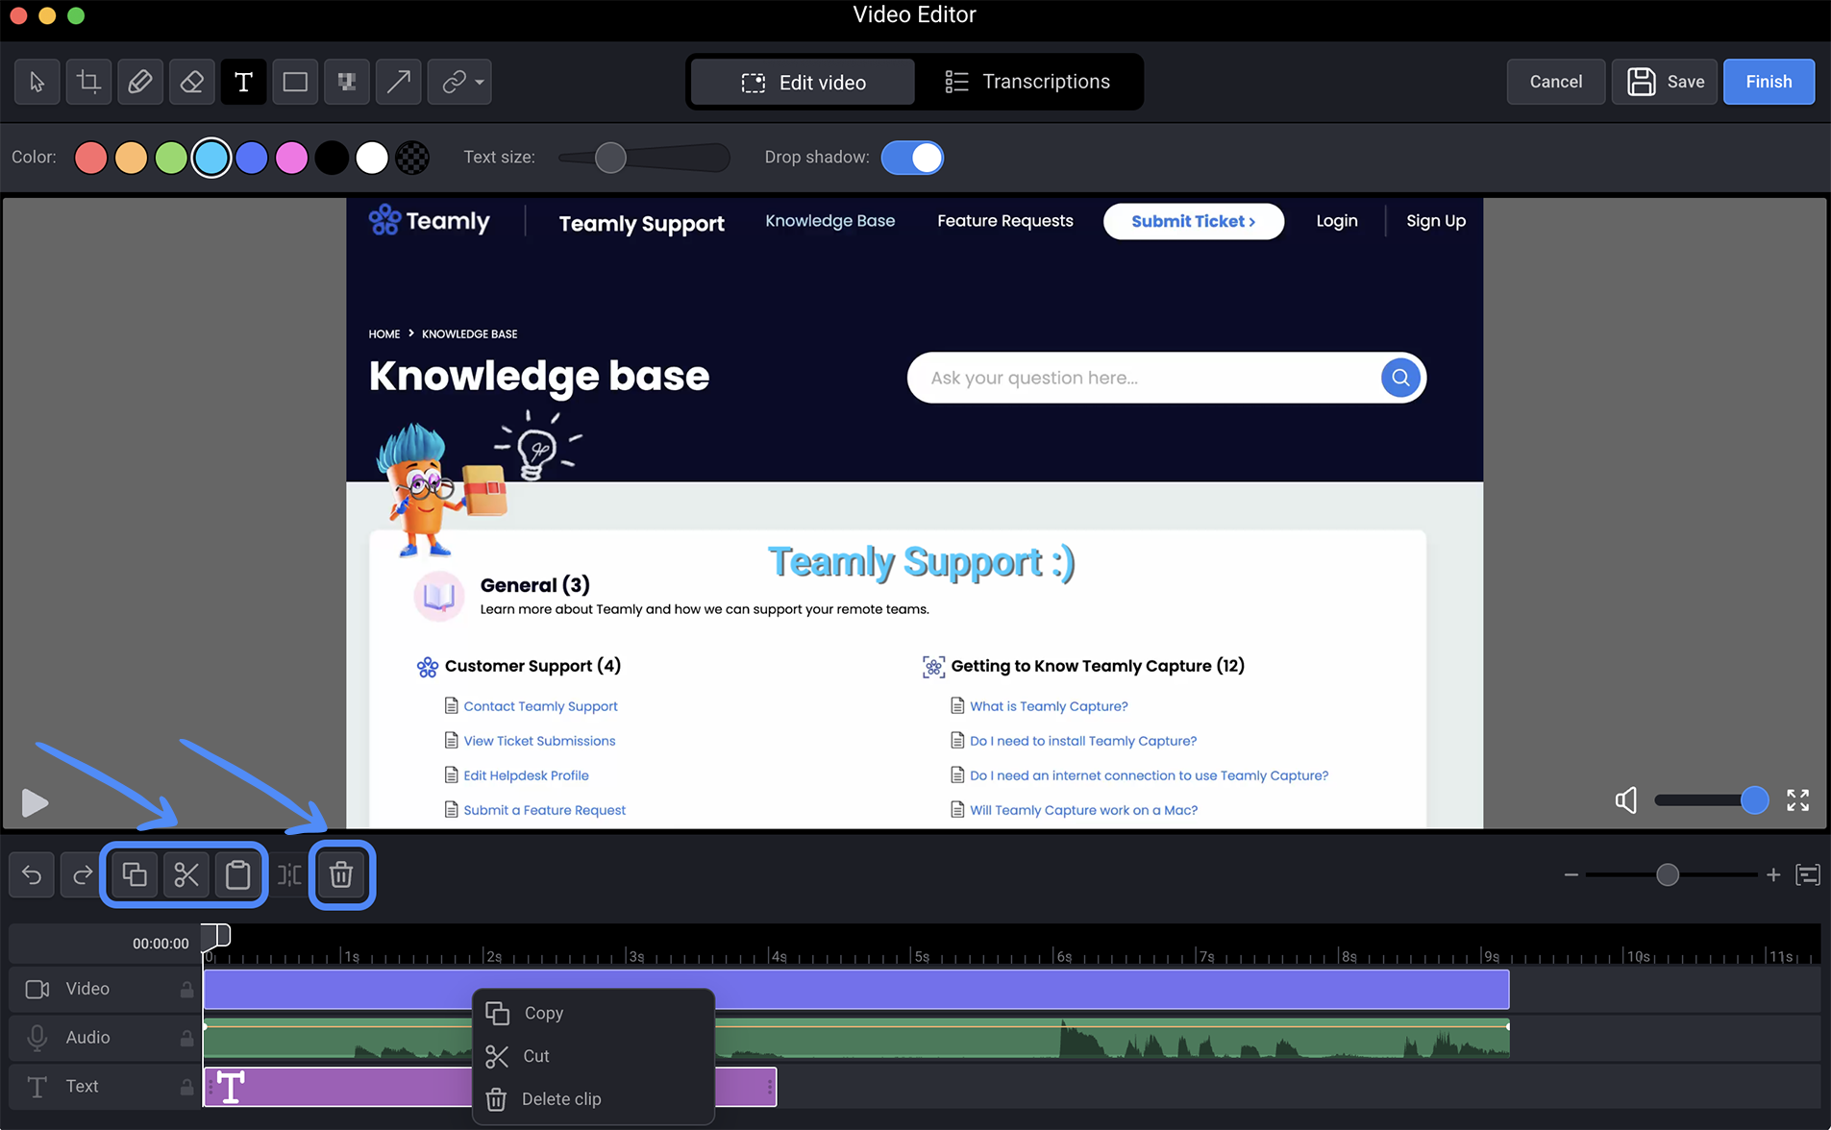Image resolution: width=1831 pixels, height=1130 pixels.
Task: Pick the eraser tool
Action: pos(192,82)
